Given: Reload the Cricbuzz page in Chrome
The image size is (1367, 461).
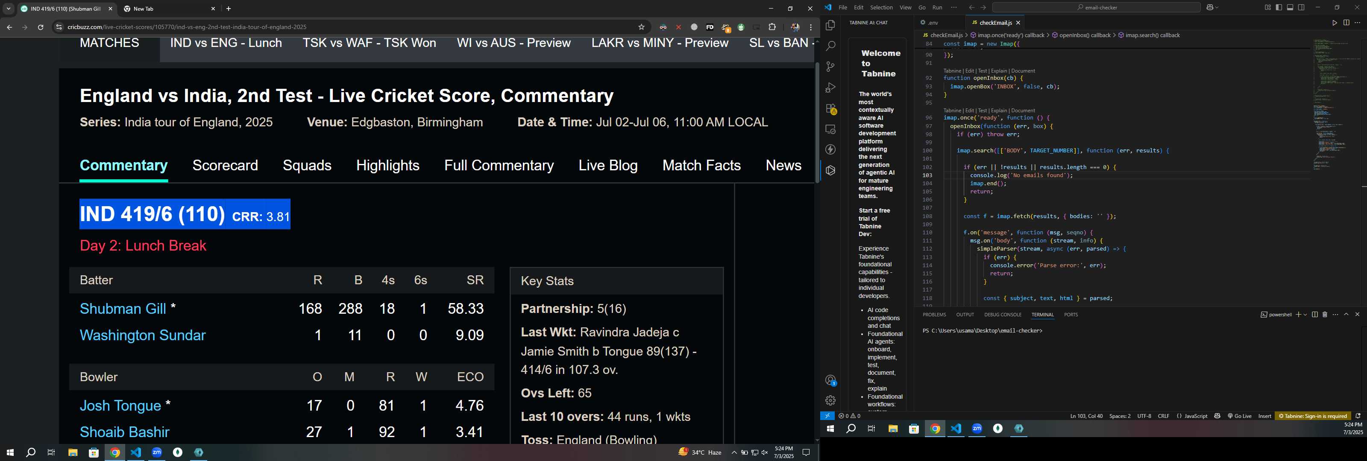Looking at the screenshot, I should click(40, 27).
